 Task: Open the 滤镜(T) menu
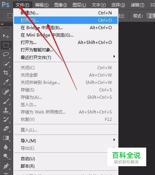137,5
